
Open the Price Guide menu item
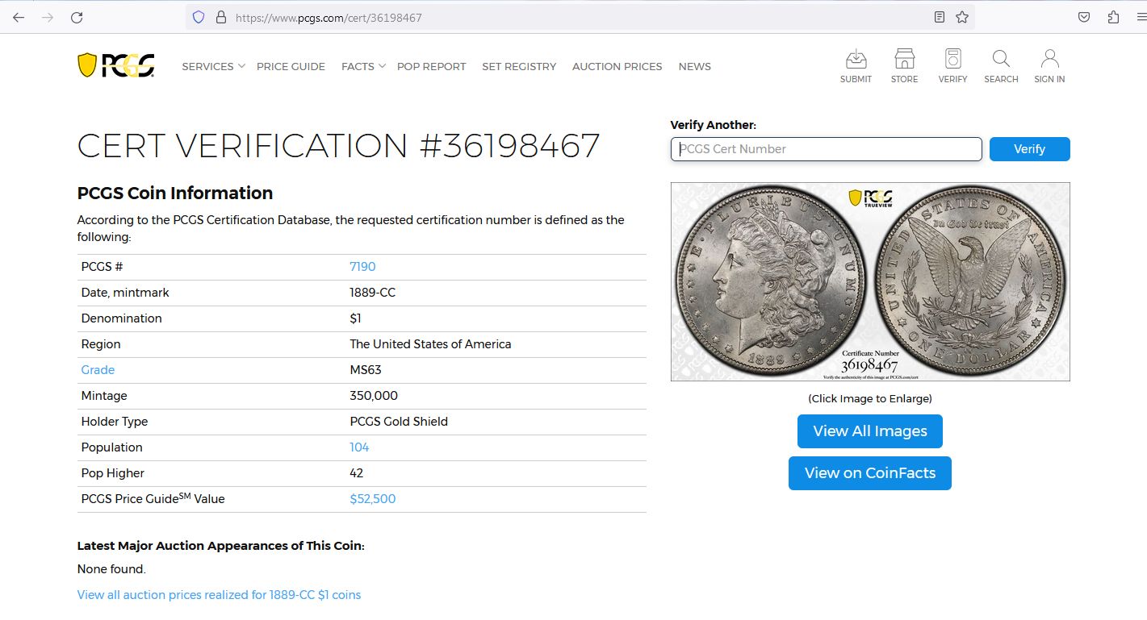coord(291,67)
